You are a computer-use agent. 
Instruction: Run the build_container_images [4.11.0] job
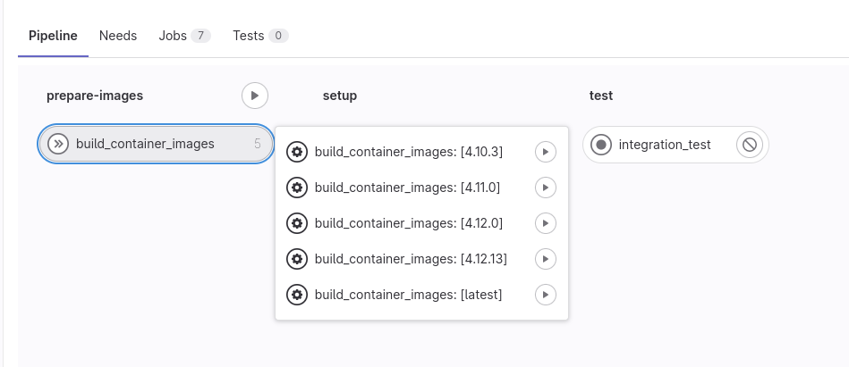[545, 188]
